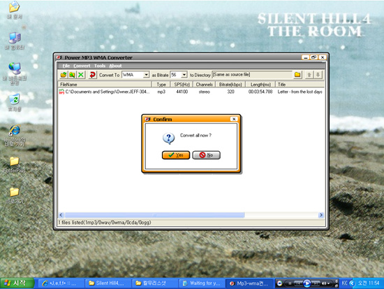Click the Windows Media Player logo in taskbar

click(280, 283)
